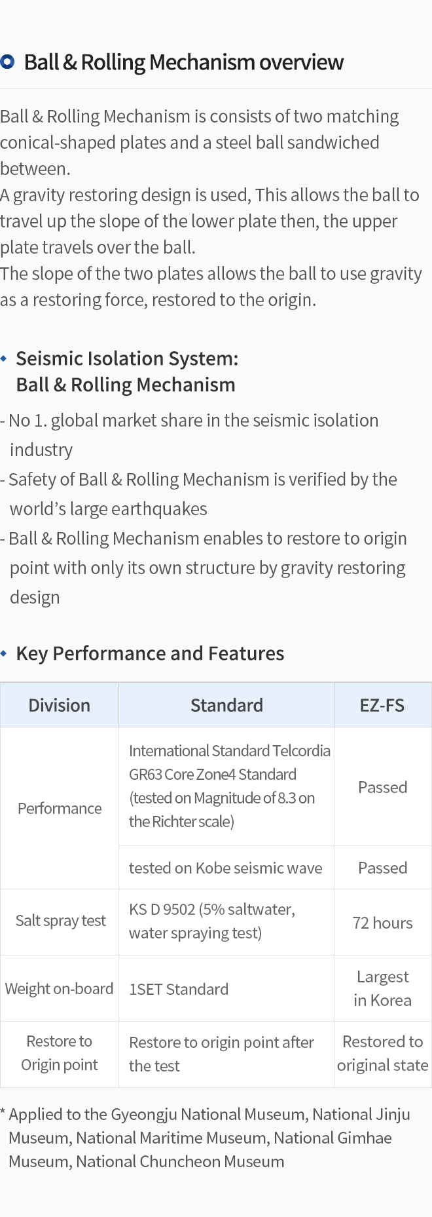Screen dimensions: 432x1217
Task: Click the diamond bullet before Key Performance and Features
Action: tap(4, 653)
